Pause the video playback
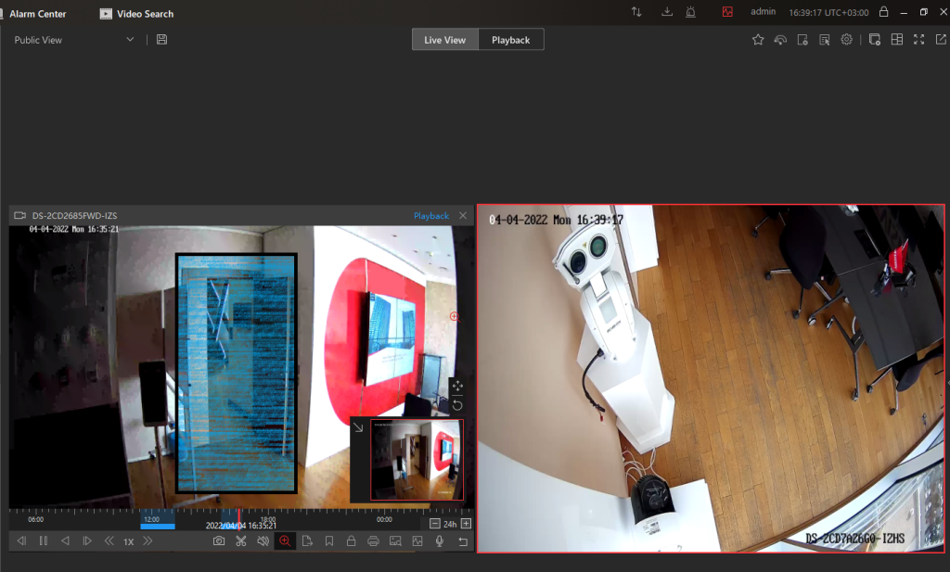The height and width of the screenshot is (572, 950). click(x=43, y=540)
